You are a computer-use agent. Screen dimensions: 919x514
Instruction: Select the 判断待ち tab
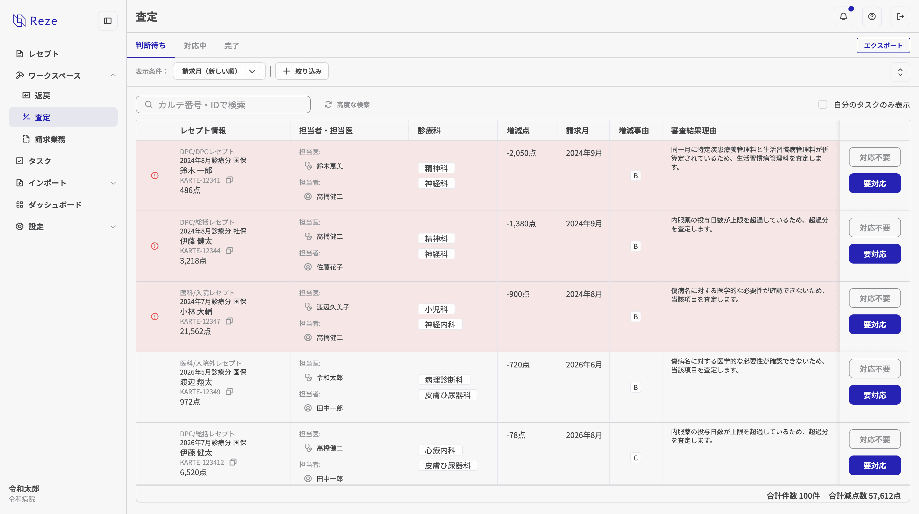tap(150, 45)
